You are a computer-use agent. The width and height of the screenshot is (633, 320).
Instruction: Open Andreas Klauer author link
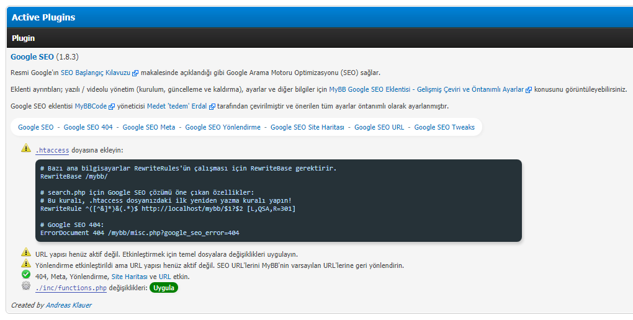(x=69, y=305)
